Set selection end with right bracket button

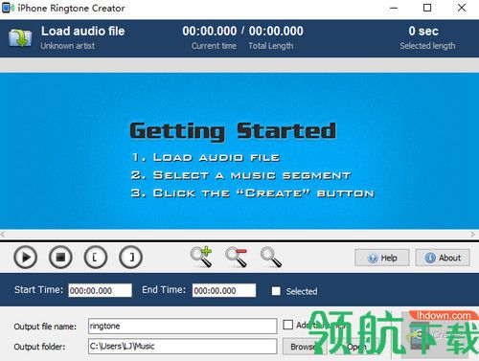pos(130,257)
